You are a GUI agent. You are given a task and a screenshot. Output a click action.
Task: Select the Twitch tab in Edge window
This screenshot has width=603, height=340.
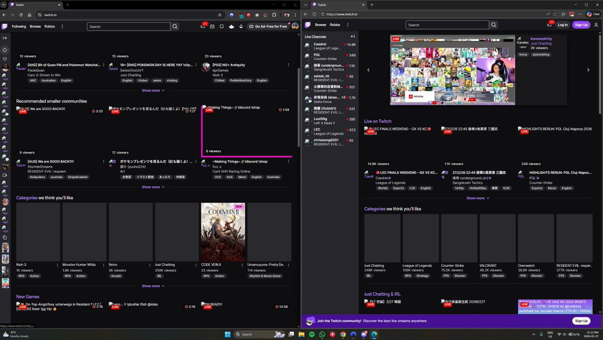[338, 5]
